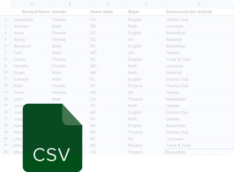Select column B header
The image size is (234, 172).
70,5
